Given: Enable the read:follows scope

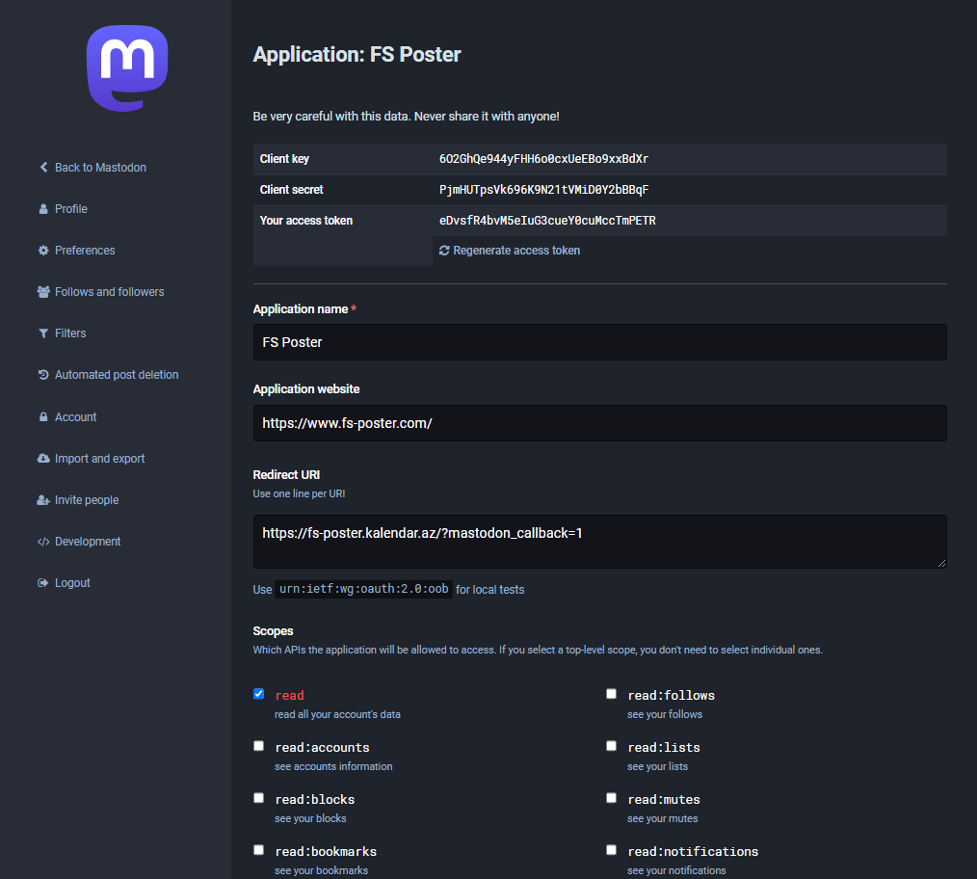Looking at the screenshot, I should pos(611,694).
